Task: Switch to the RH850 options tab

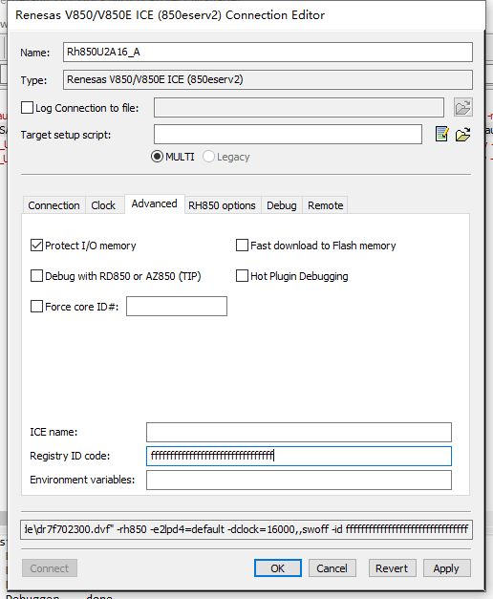Action: (222, 205)
